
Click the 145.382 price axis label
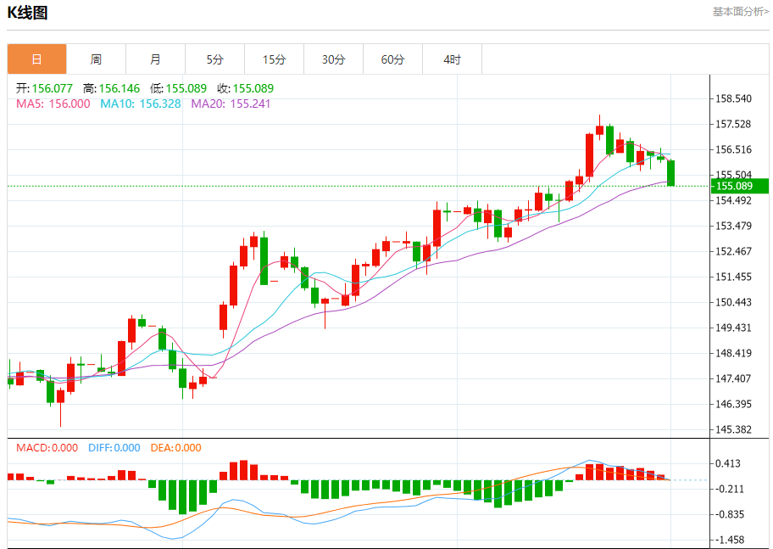[733, 429]
